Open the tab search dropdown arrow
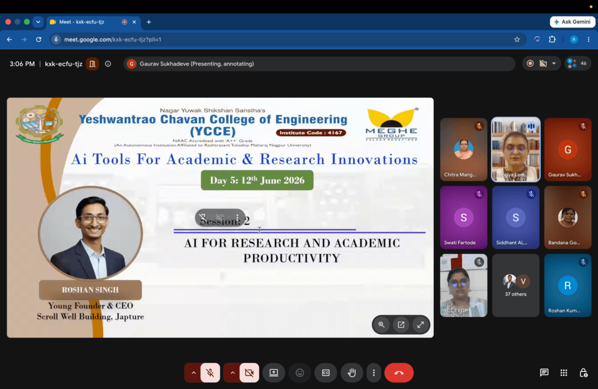The width and height of the screenshot is (598, 389). tap(38, 22)
